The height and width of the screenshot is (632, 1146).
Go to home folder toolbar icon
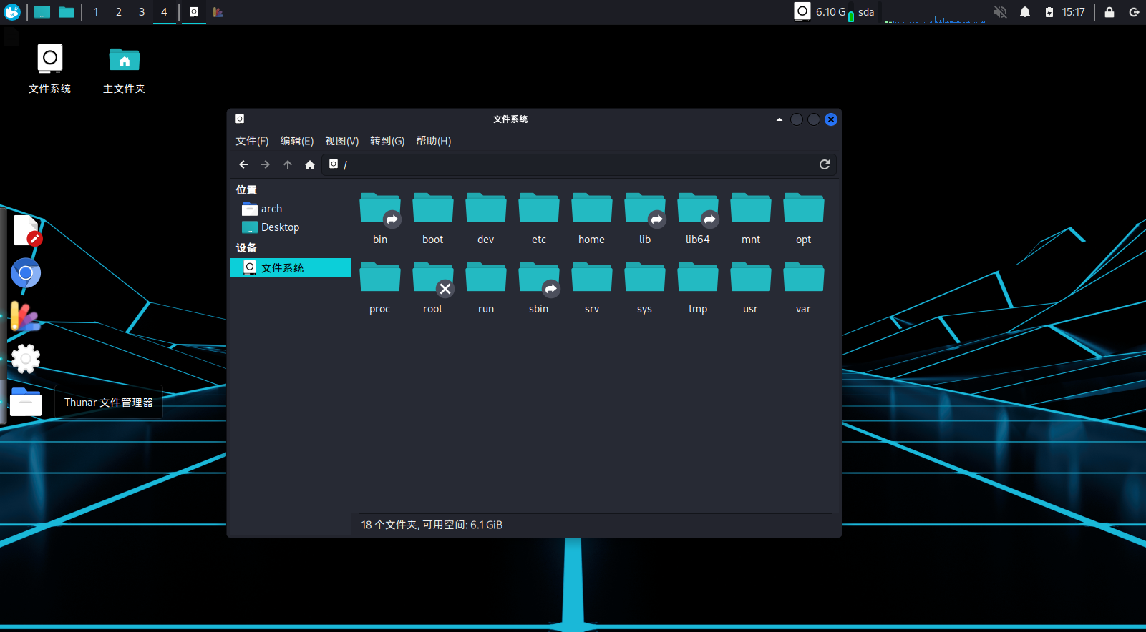click(x=310, y=164)
